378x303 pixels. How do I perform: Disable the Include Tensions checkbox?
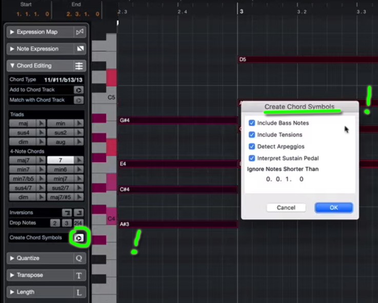pyautogui.click(x=252, y=135)
